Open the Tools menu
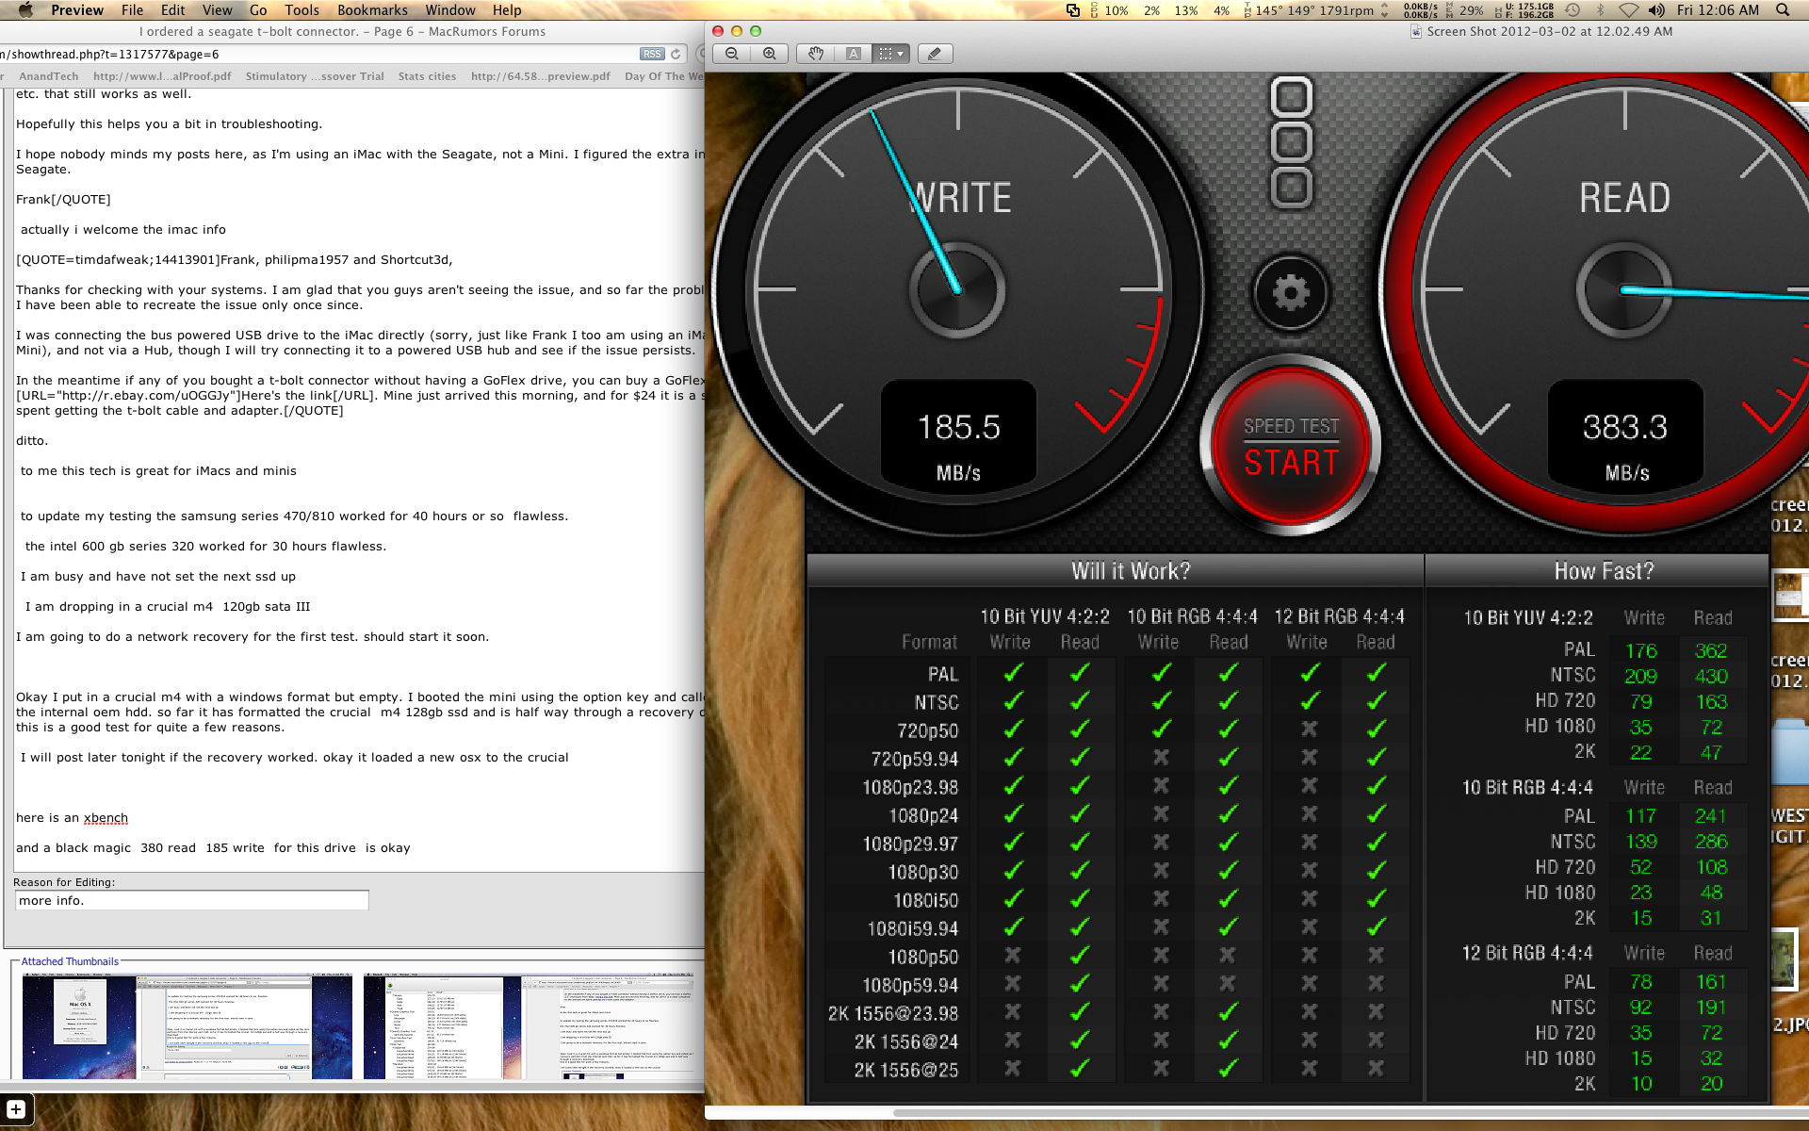Screen dimensions: 1809x1131 tap(301, 10)
